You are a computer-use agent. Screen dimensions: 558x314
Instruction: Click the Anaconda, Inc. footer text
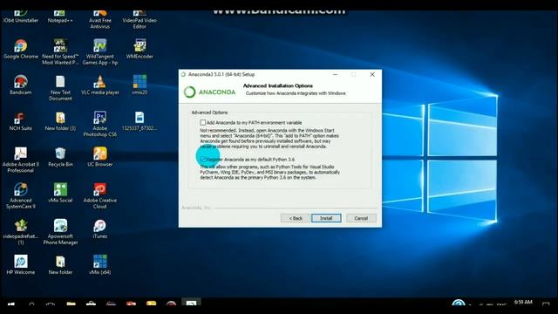pyautogui.click(x=196, y=208)
